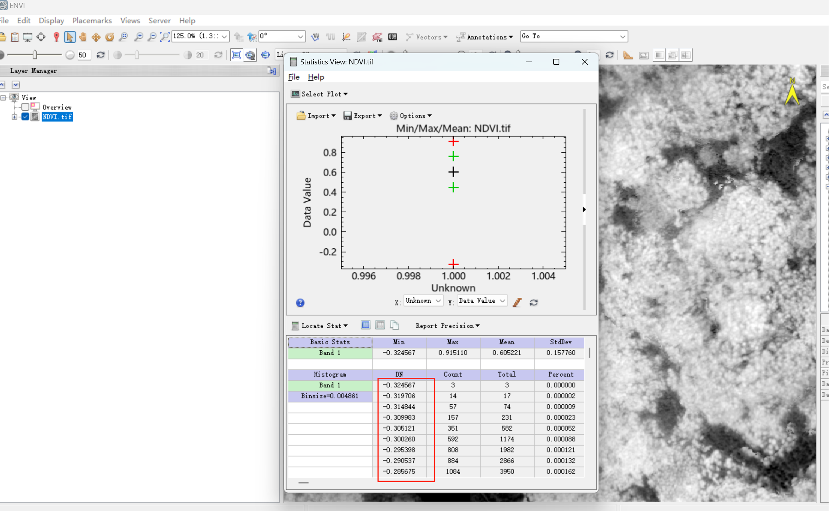Open the Go To dropdown

click(x=622, y=36)
